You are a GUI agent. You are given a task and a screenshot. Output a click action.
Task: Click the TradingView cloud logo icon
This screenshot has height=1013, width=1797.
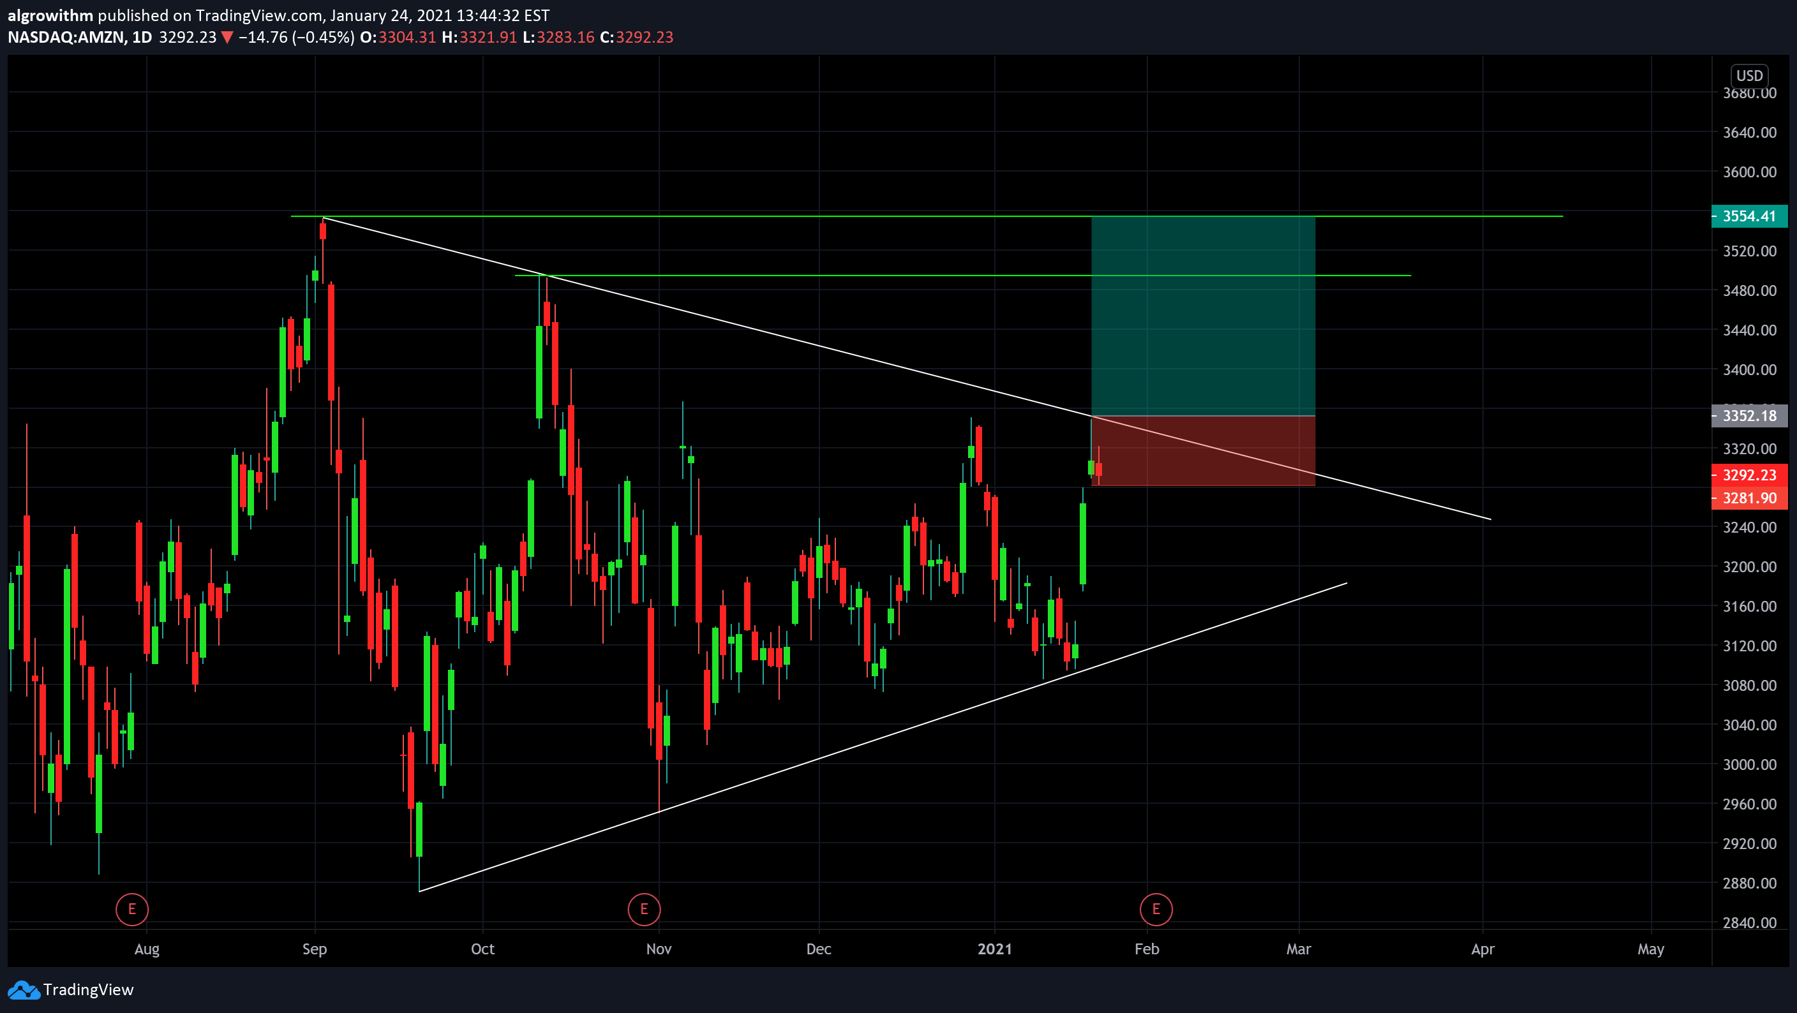point(24,990)
